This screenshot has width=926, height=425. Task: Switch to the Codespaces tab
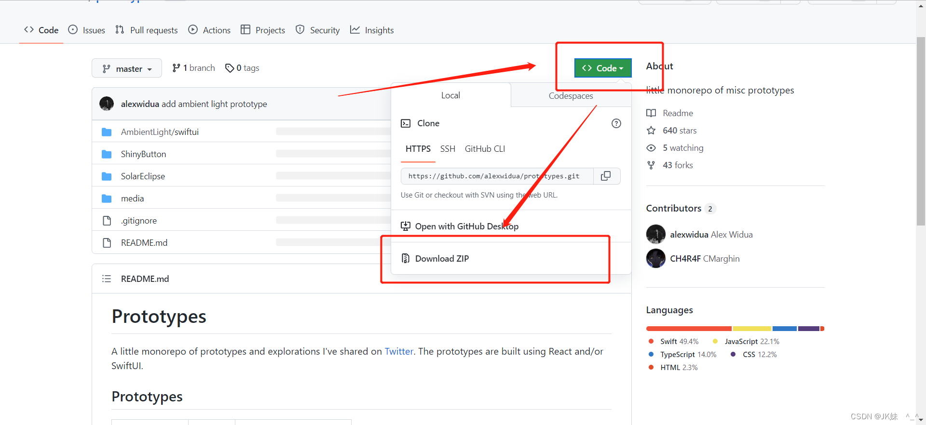click(x=571, y=95)
